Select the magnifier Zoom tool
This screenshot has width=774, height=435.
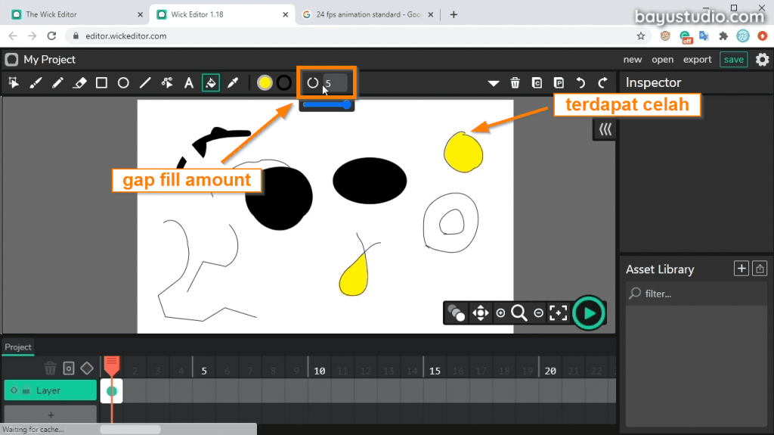[519, 313]
